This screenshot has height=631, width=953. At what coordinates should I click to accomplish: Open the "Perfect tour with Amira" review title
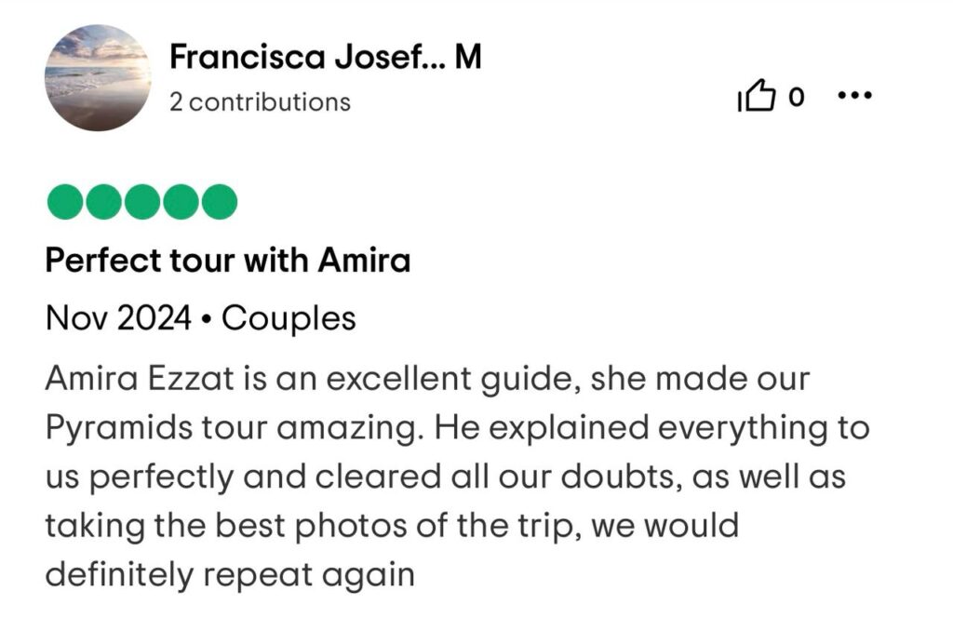[x=228, y=261]
